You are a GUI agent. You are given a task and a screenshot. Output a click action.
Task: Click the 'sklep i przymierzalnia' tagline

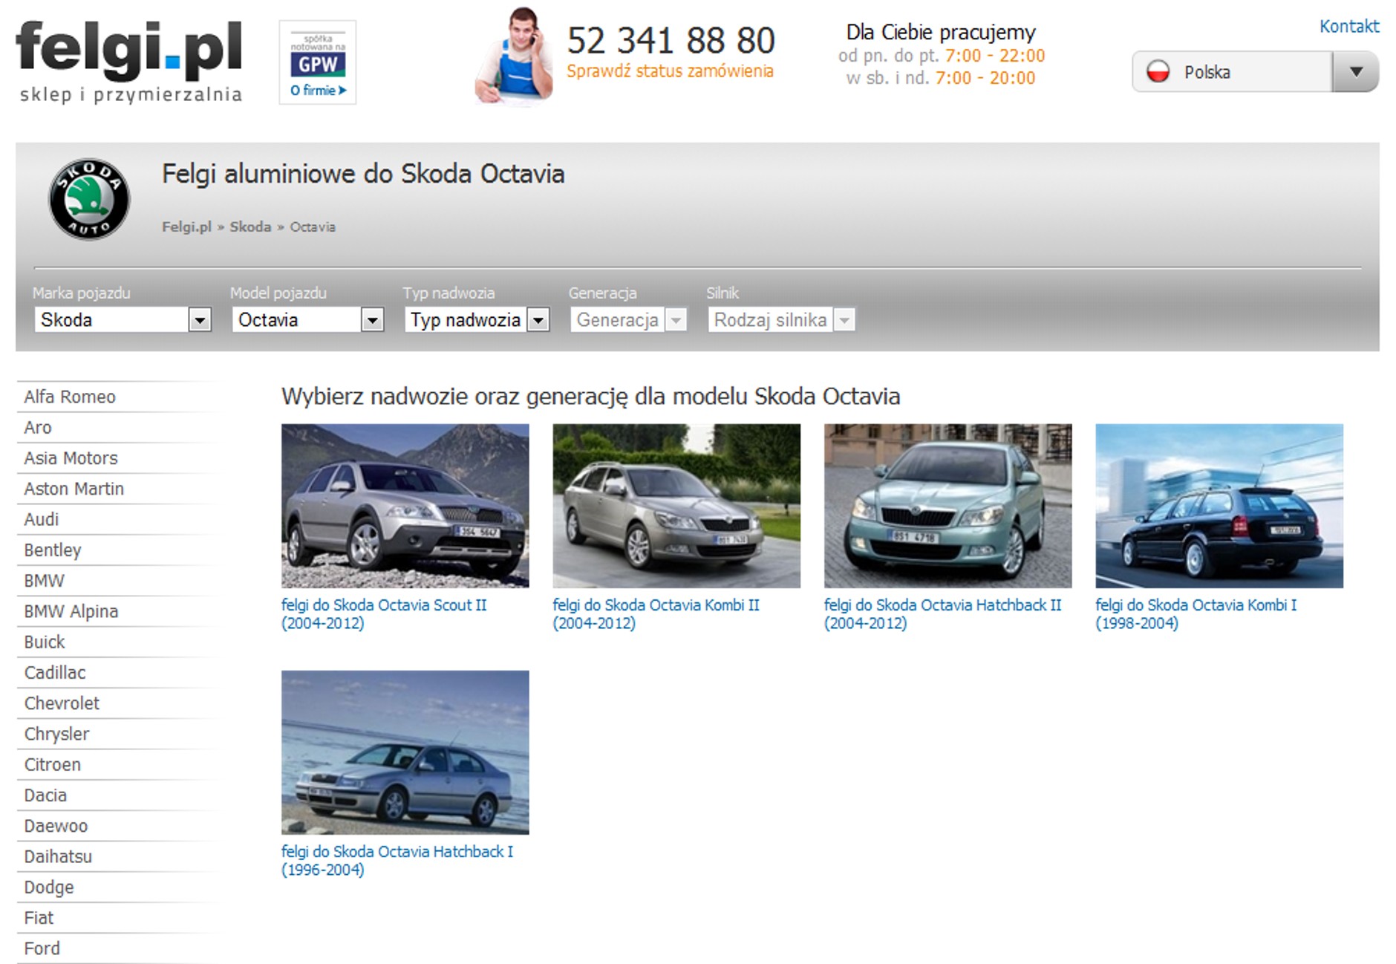click(x=131, y=95)
